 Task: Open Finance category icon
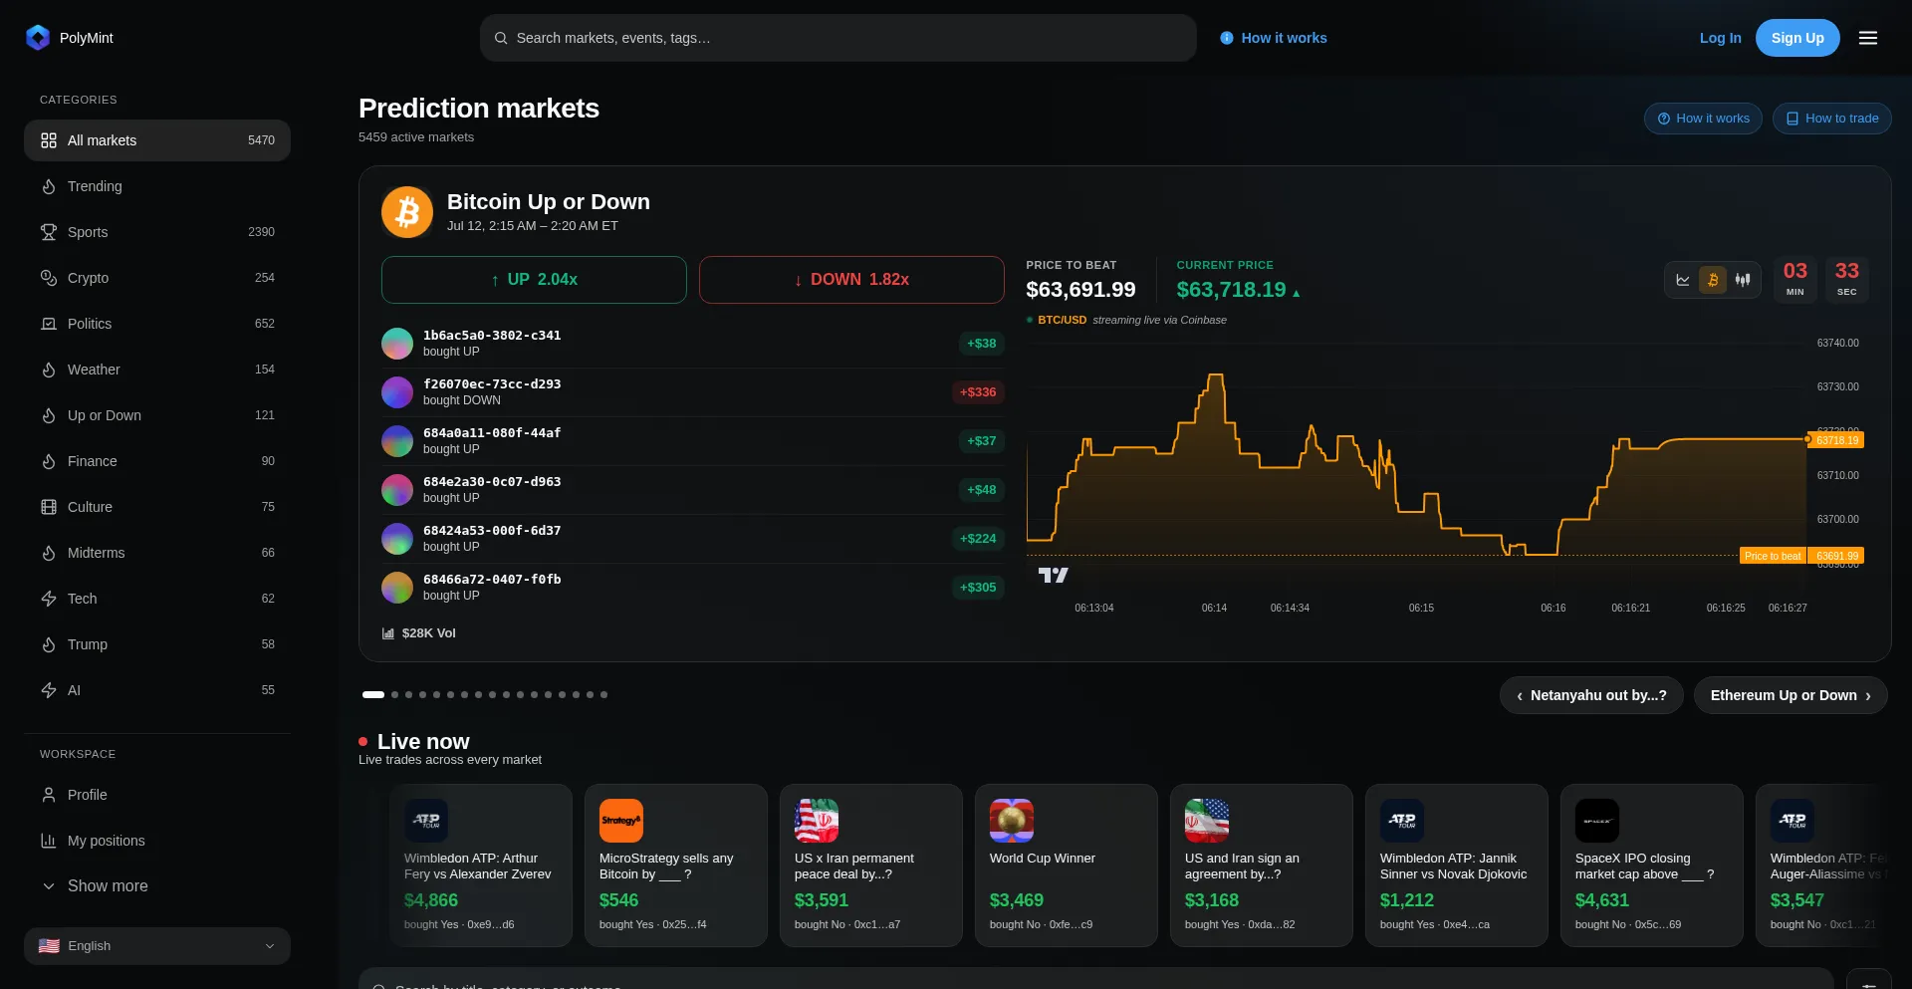(49, 461)
